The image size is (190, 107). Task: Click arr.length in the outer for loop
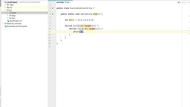point(86,26)
